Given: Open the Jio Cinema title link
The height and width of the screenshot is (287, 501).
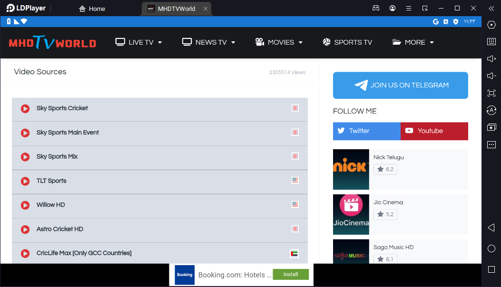Looking at the screenshot, I should (388, 202).
